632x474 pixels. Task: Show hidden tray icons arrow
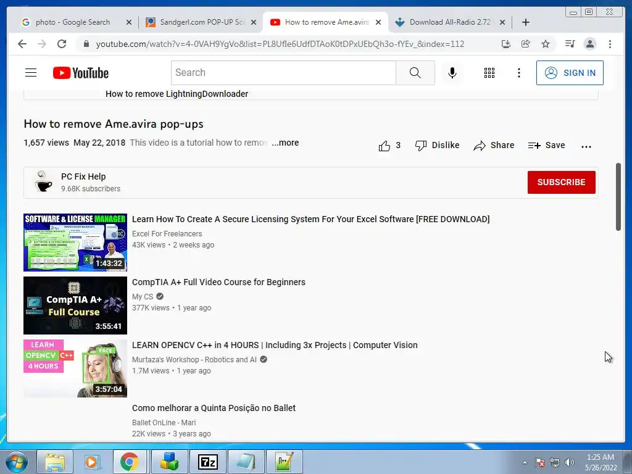[x=525, y=462]
